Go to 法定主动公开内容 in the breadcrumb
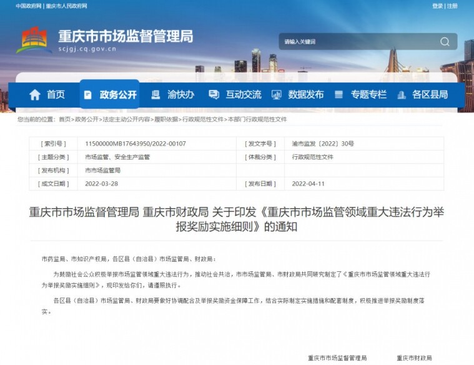 (x=126, y=119)
